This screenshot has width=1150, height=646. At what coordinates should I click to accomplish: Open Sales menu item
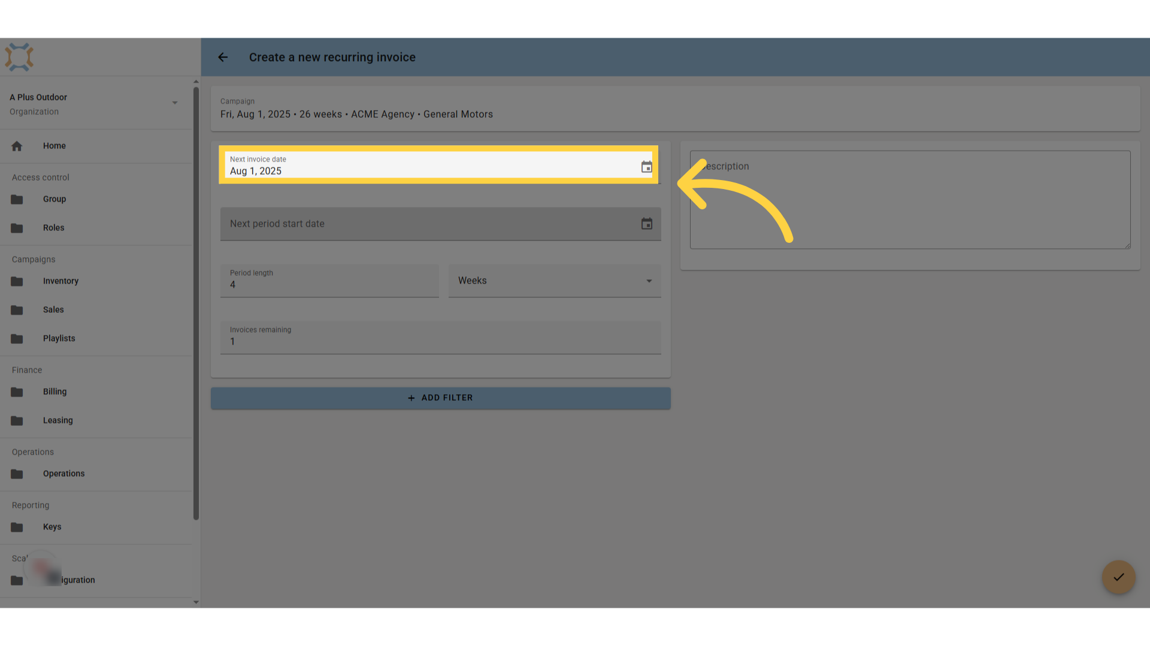click(96, 310)
